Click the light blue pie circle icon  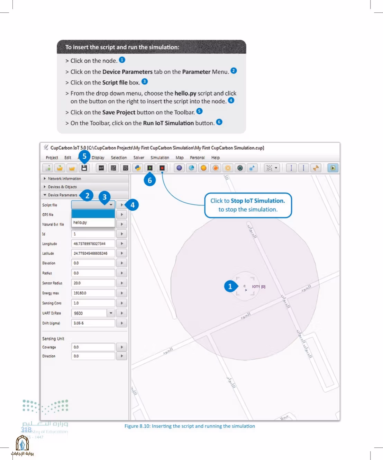[x=191, y=168]
